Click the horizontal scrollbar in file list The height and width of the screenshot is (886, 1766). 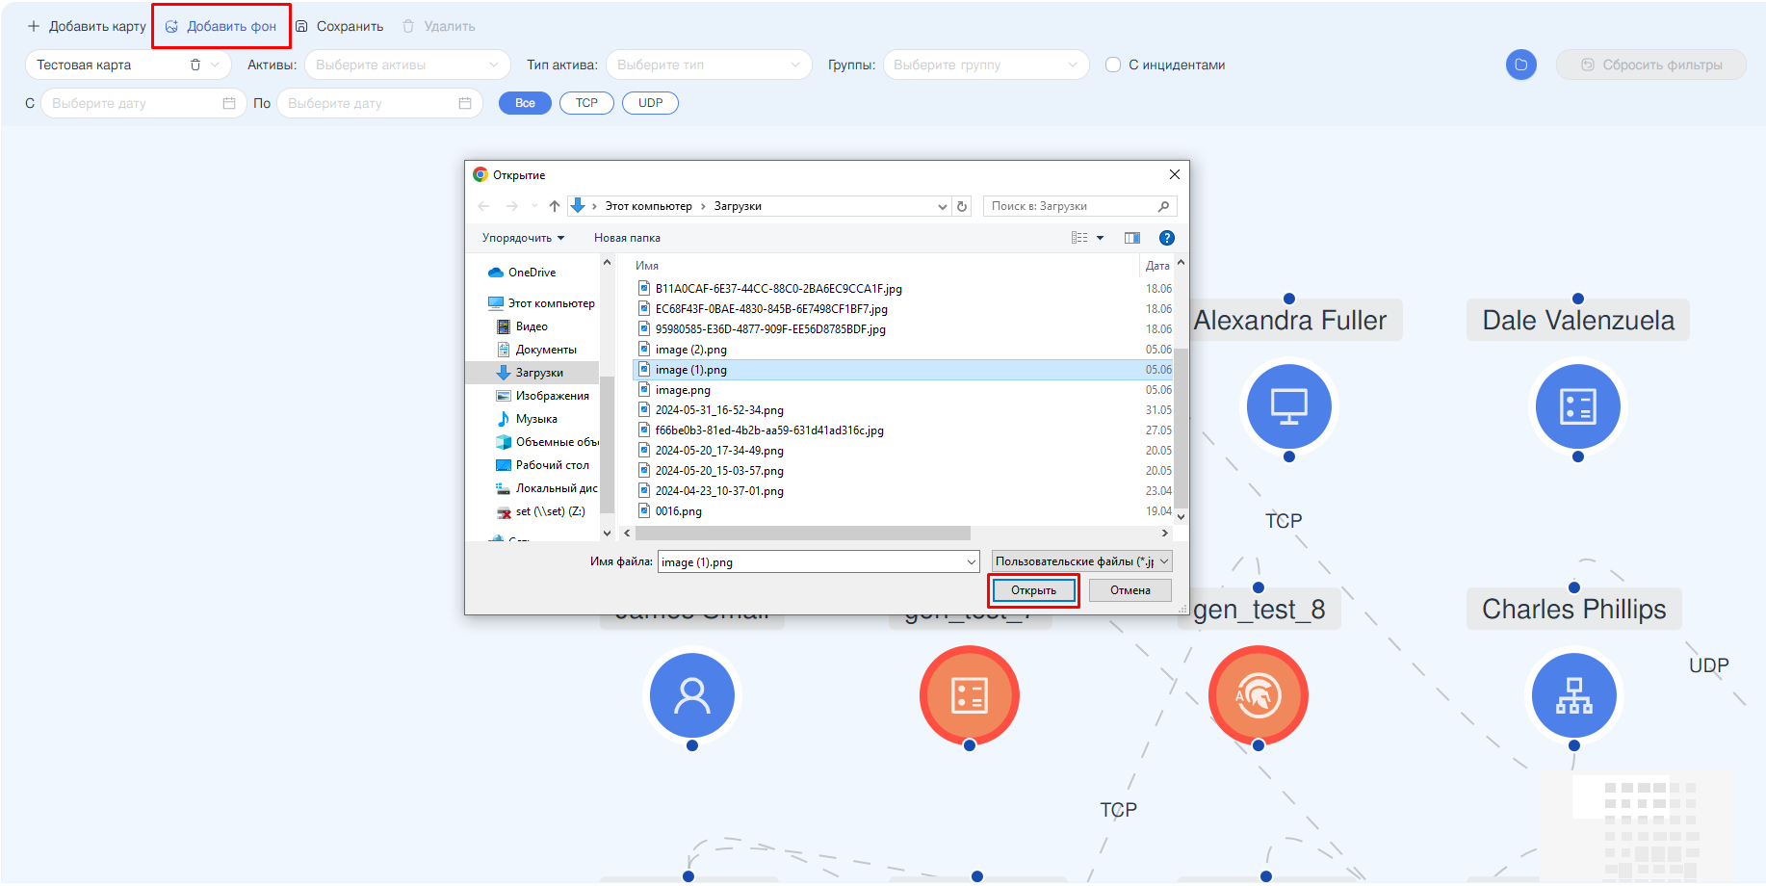tap(799, 533)
